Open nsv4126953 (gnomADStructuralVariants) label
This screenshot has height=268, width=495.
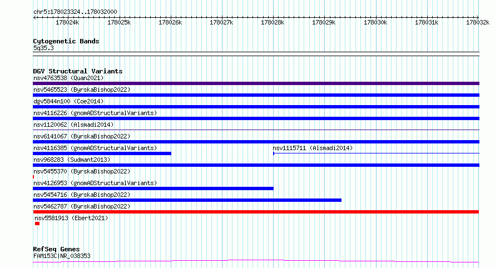pos(95,183)
